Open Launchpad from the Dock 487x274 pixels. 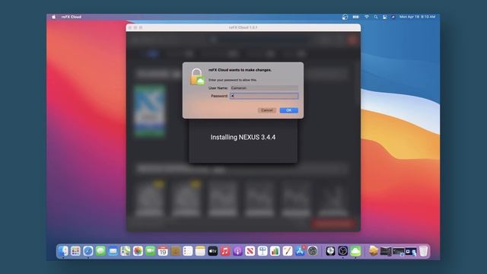(x=75, y=250)
